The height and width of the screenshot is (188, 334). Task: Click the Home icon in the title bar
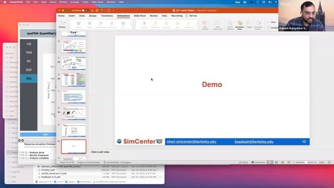coord(92,10)
